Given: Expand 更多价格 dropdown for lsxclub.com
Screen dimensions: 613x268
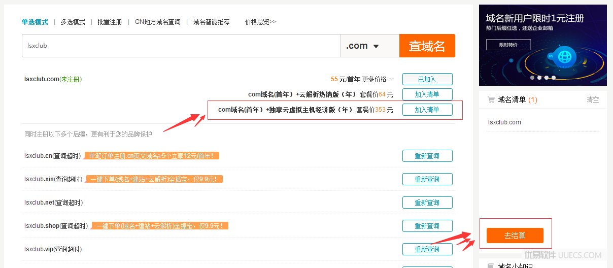Looking at the screenshot, I should click(378, 79).
